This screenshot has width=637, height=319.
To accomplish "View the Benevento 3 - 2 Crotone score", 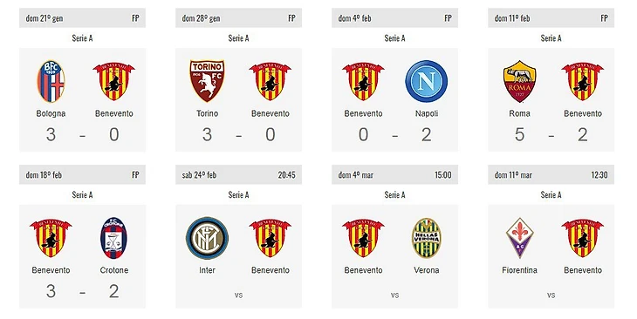I will click(82, 291).
